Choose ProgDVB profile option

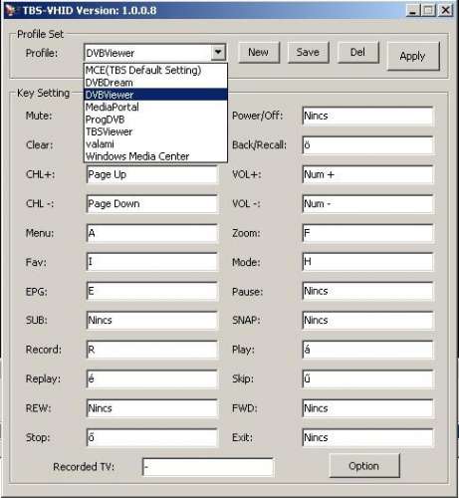[155, 120]
